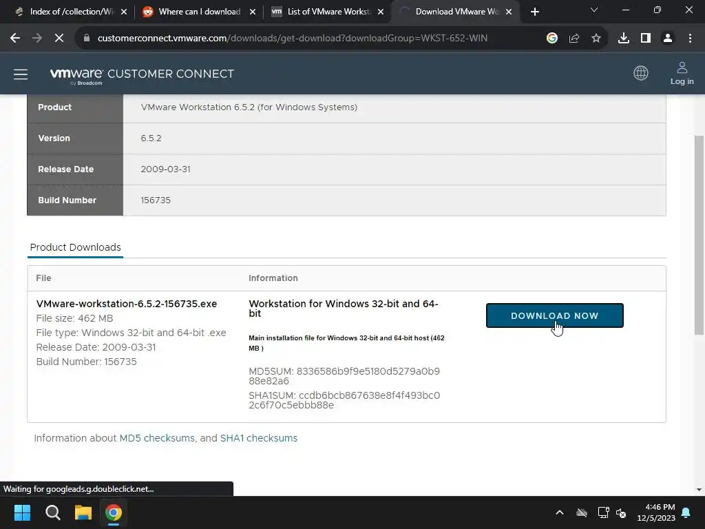Click the VMware Customer Connect logo

[x=142, y=75]
